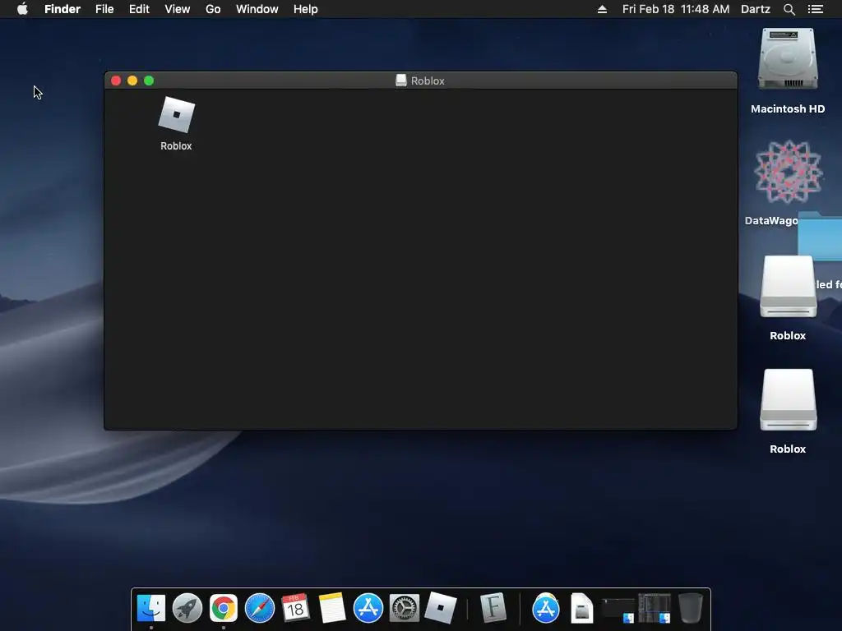The width and height of the screenshot is (842, 631).
Task: Restore the minimized window thumbnail beside Trash
Action: tap(654, 609)
